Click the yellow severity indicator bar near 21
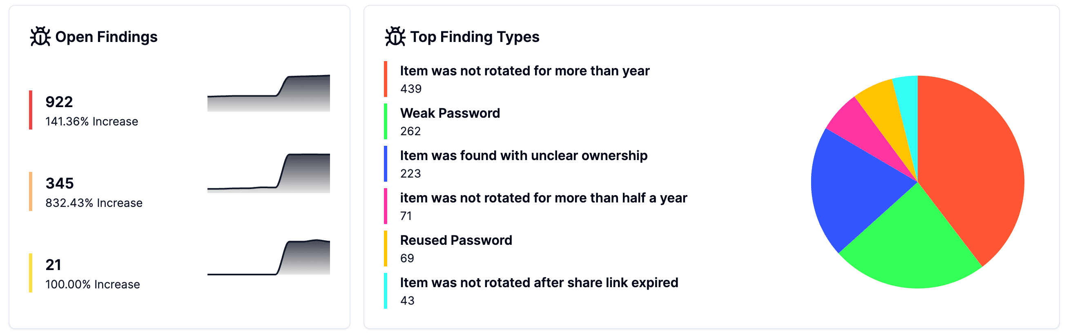The height and width of the screenshot is (334, 1066). pos(31,273)
